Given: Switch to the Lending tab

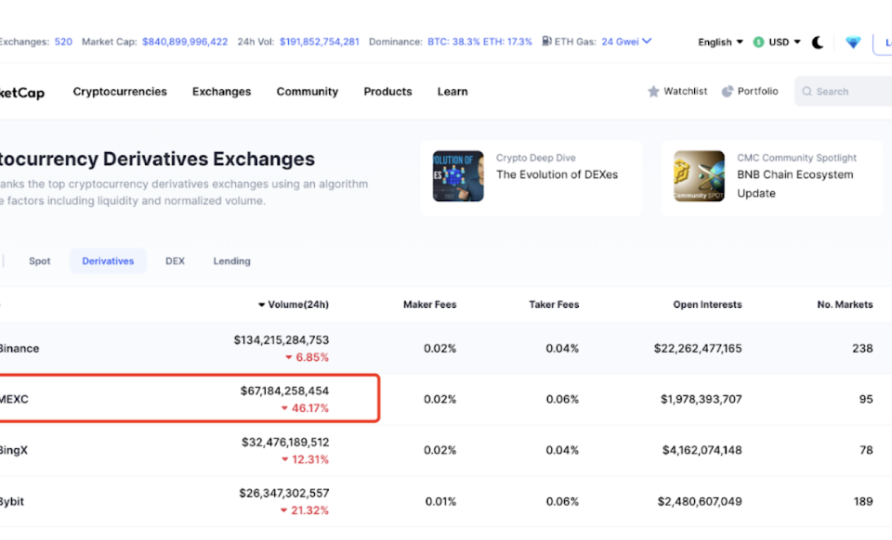Looking at the screenshot, I should 231,261.
